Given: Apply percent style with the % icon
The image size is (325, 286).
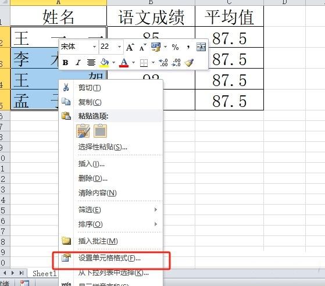Looking at the screenshot, I should coord(175,47).
